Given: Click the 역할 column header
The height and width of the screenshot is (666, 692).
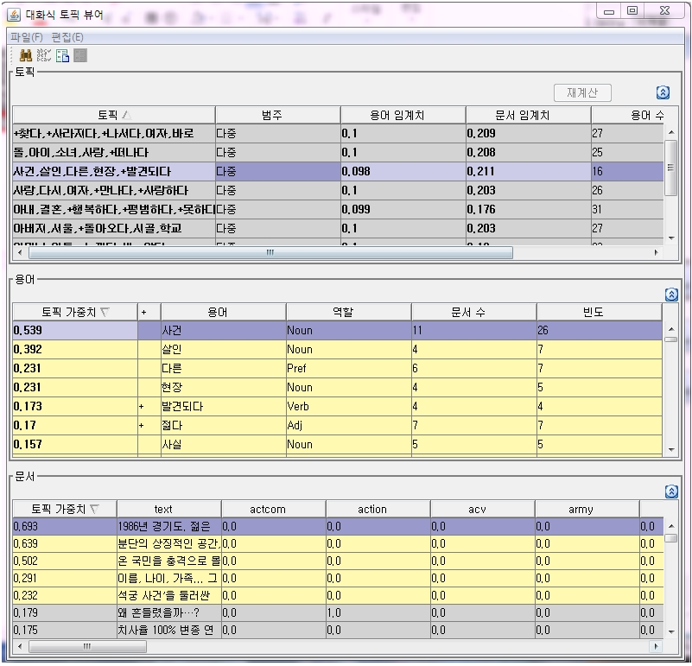Looking at the screenshot, I should [x=349, y=312].
